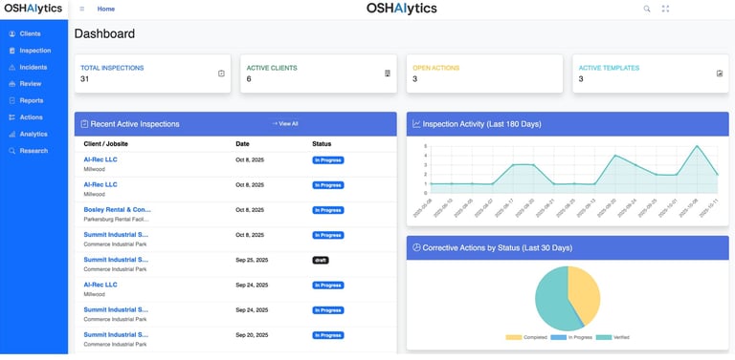Screen dimensions: 735x360
Task: Open Al-Rec LLC inspection dated Sep 24
Action: (x=100, y=285)
